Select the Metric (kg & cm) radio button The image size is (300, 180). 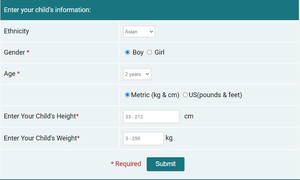(127, 95)
